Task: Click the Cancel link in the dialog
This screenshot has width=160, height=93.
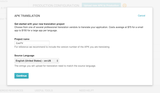Action: 141,16
